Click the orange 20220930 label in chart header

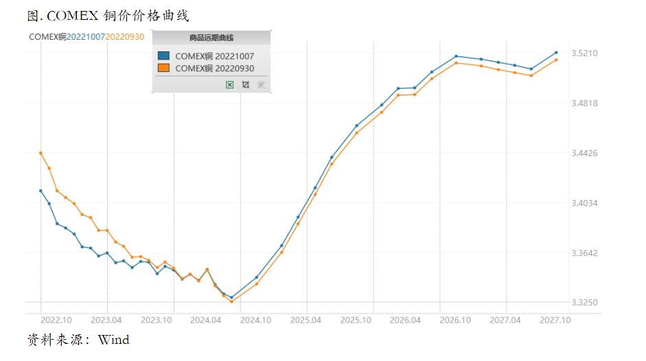pos(125,36)
